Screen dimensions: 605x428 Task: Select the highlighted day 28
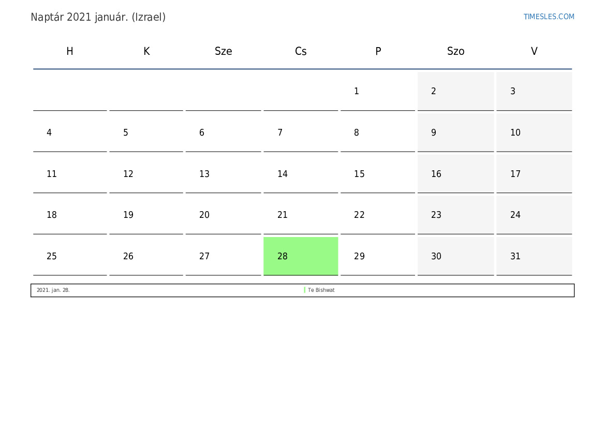301,256
